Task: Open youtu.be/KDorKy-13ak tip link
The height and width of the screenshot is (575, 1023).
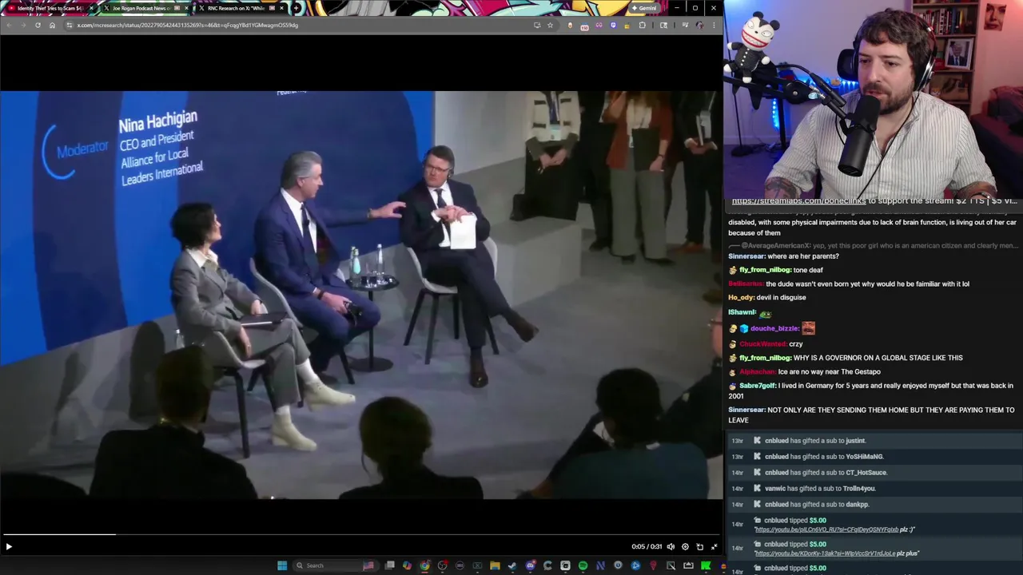Action: pyautogui.click(x=827, y=553)
